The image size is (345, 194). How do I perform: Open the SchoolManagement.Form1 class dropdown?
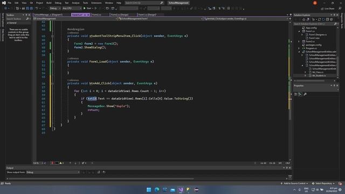160,19
